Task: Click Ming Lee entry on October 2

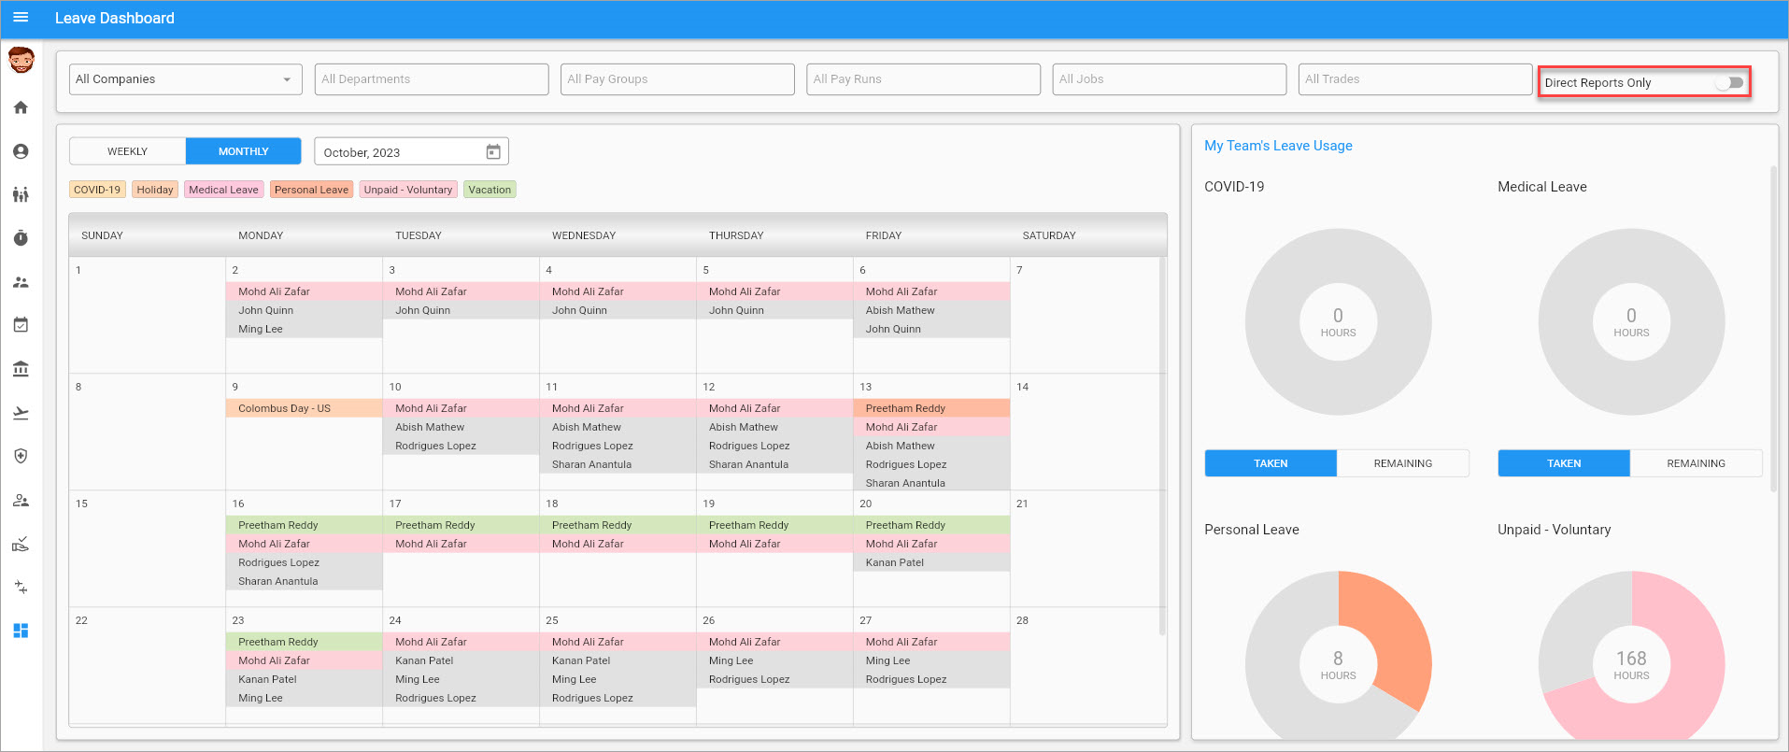Action: coord(304,329)
